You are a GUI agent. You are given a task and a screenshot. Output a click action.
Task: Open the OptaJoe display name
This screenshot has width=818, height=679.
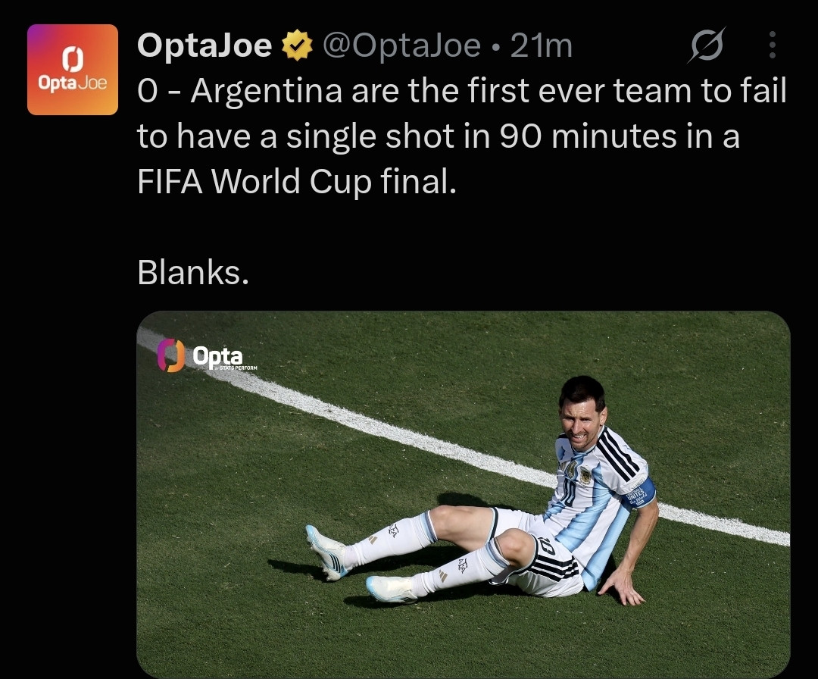pos(204,45)
